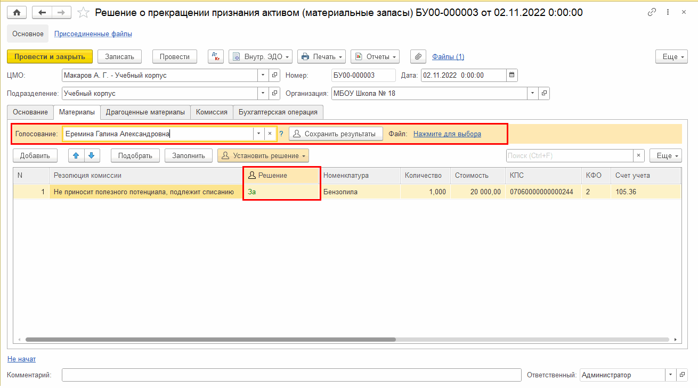Select the 20 000,00 cost cell

pyautogui.click(x=478, y=192)
